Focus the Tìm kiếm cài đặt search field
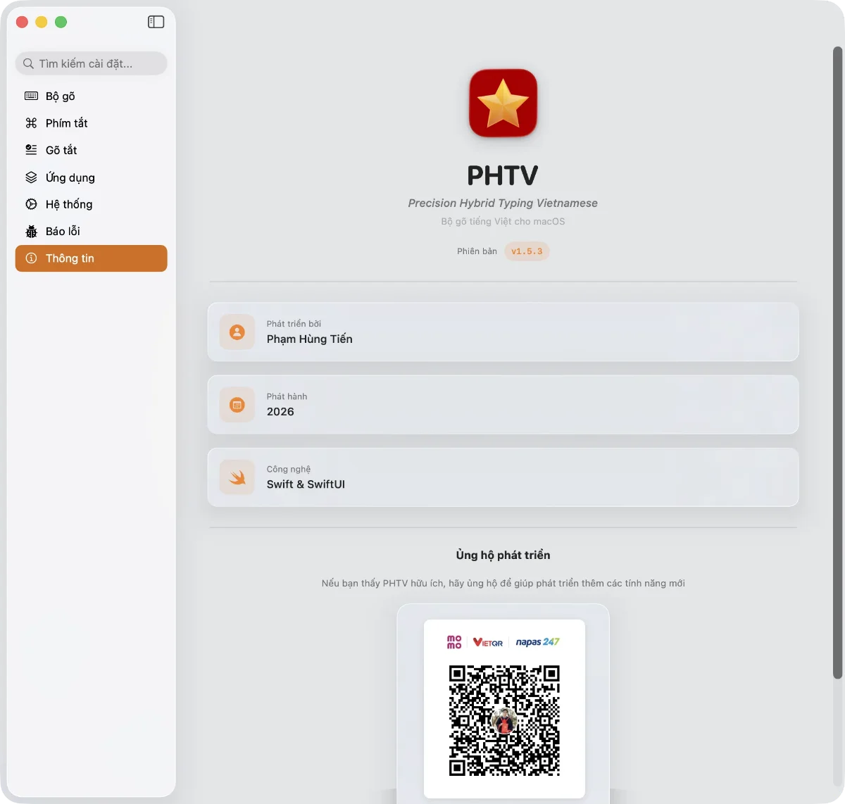The width and height of the screenshot is (845, 804). pos(92,63)
